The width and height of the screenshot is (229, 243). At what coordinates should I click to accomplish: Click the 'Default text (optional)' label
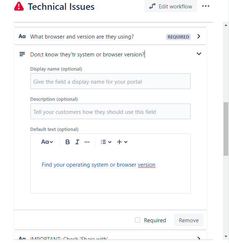[x=54, y=130]
